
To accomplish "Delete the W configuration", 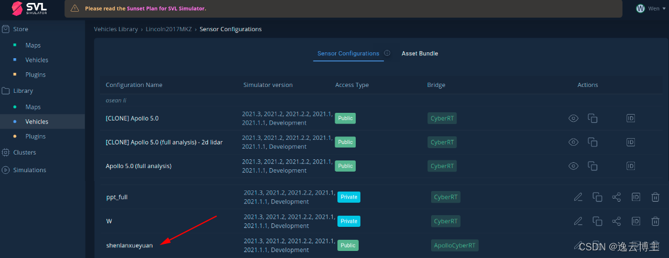I will click(x=655, y=221).
